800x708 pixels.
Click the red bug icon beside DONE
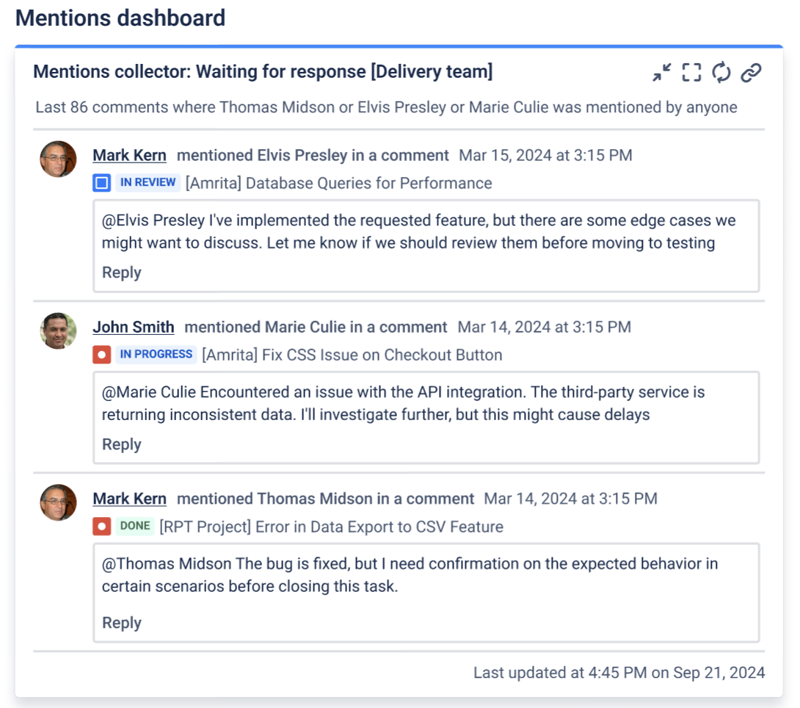click(x=101, y=527)
